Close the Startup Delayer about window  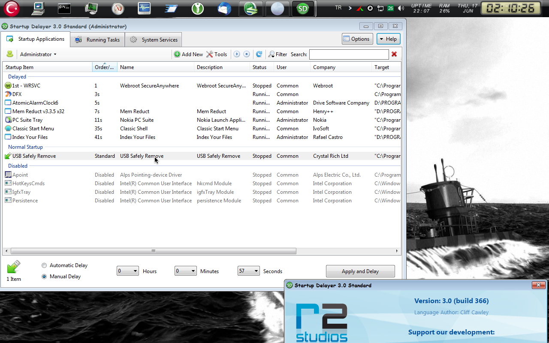pos(538,285)
